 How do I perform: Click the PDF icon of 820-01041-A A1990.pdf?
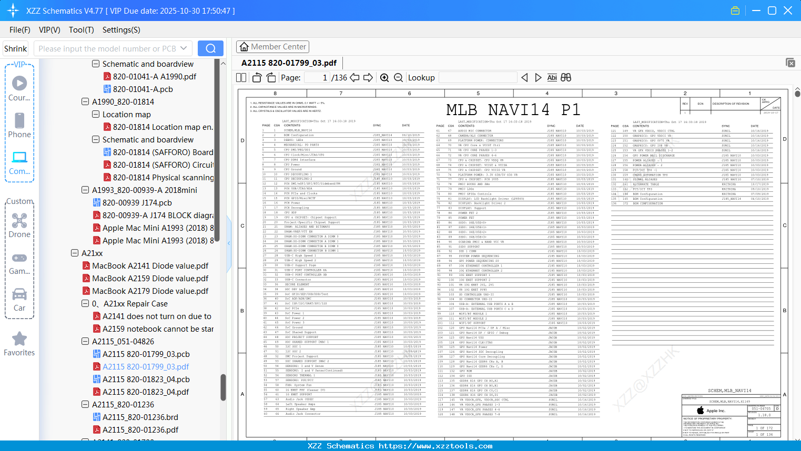point(107,77)
